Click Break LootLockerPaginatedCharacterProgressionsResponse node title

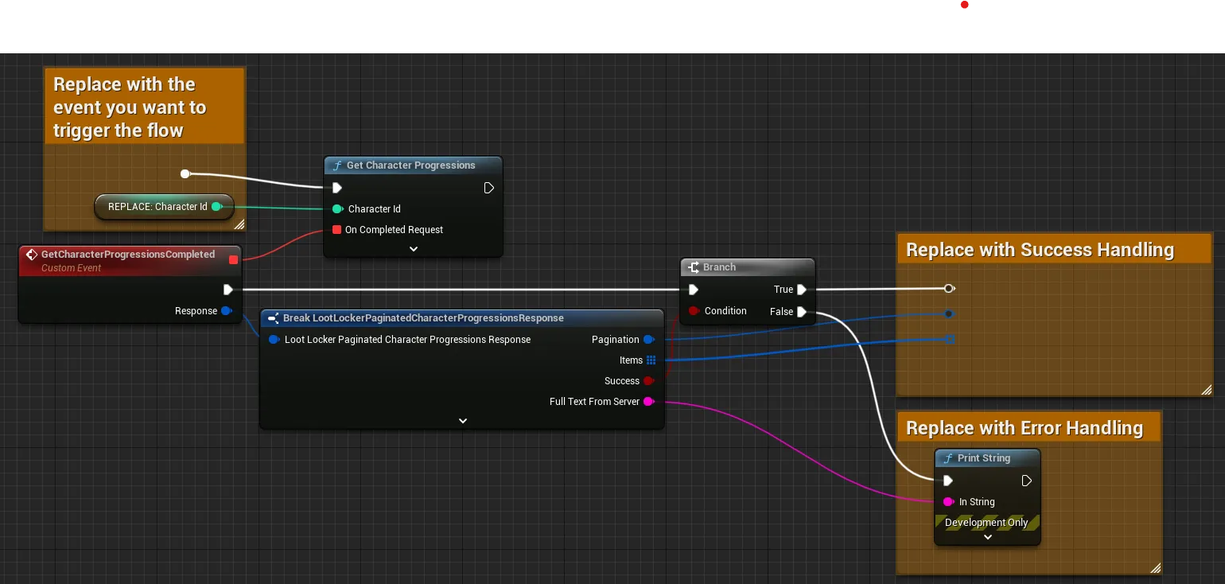[423, 318]
